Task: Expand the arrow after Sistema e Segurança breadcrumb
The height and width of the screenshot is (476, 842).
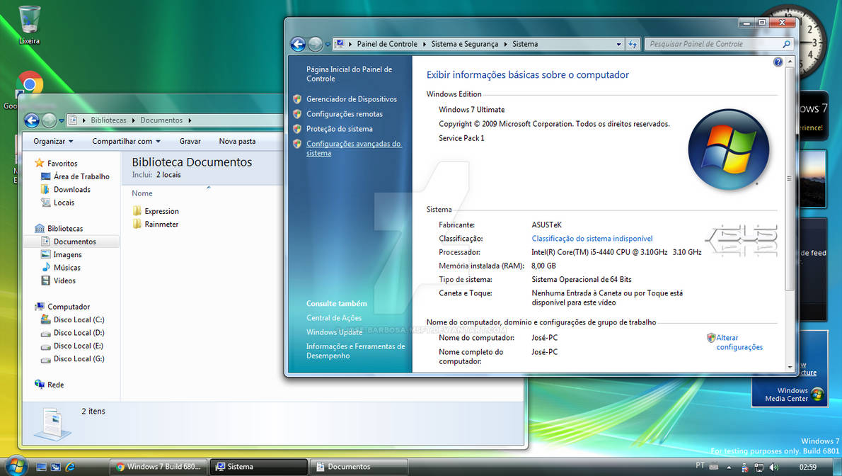Action: tap(505, 44)
